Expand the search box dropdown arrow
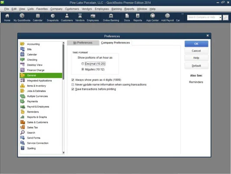Image resolution: width=231 pixels, height=174 pixels. pos(220,17)
